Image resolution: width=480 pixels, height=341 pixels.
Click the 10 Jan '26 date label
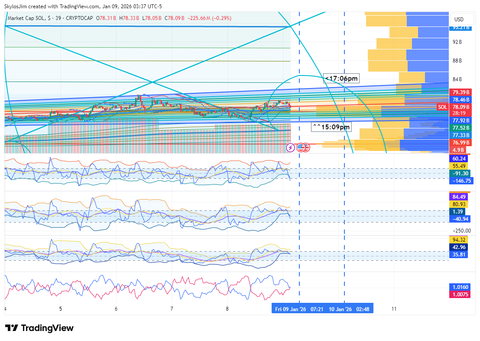tap(341, 309)
